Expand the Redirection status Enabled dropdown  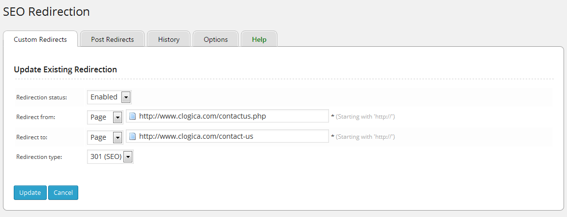(110, 97)
